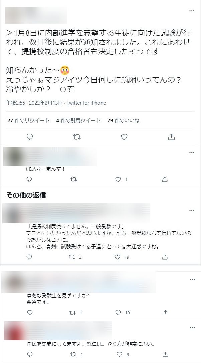
Task: Like the reply about 提携校制度 with 19 likes
Action: click(118, 257)
